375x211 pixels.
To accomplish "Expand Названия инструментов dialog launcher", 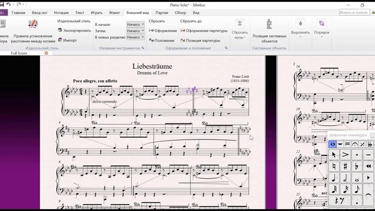I will [x=143, y=48].
